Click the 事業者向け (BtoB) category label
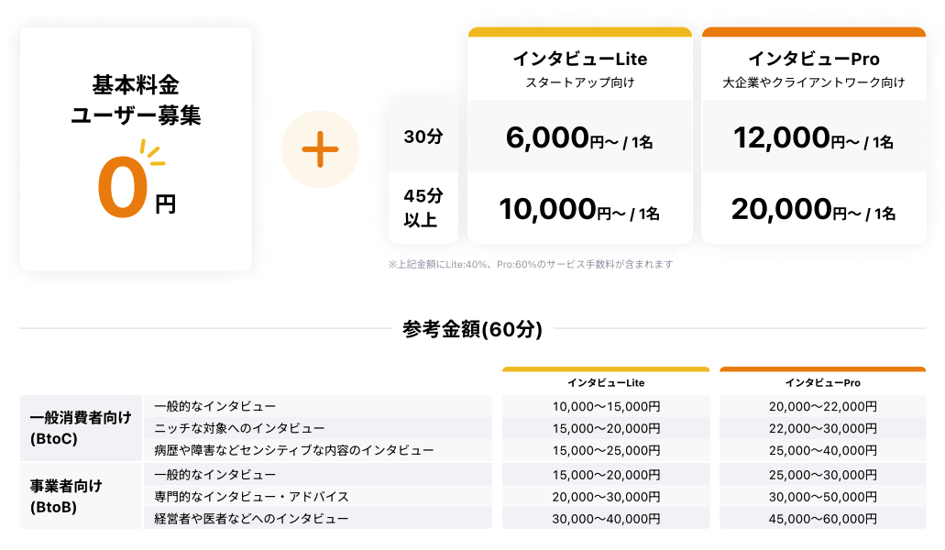Viewport: 945px width, 550px height. pyautogui.click(x=81, y=496)
